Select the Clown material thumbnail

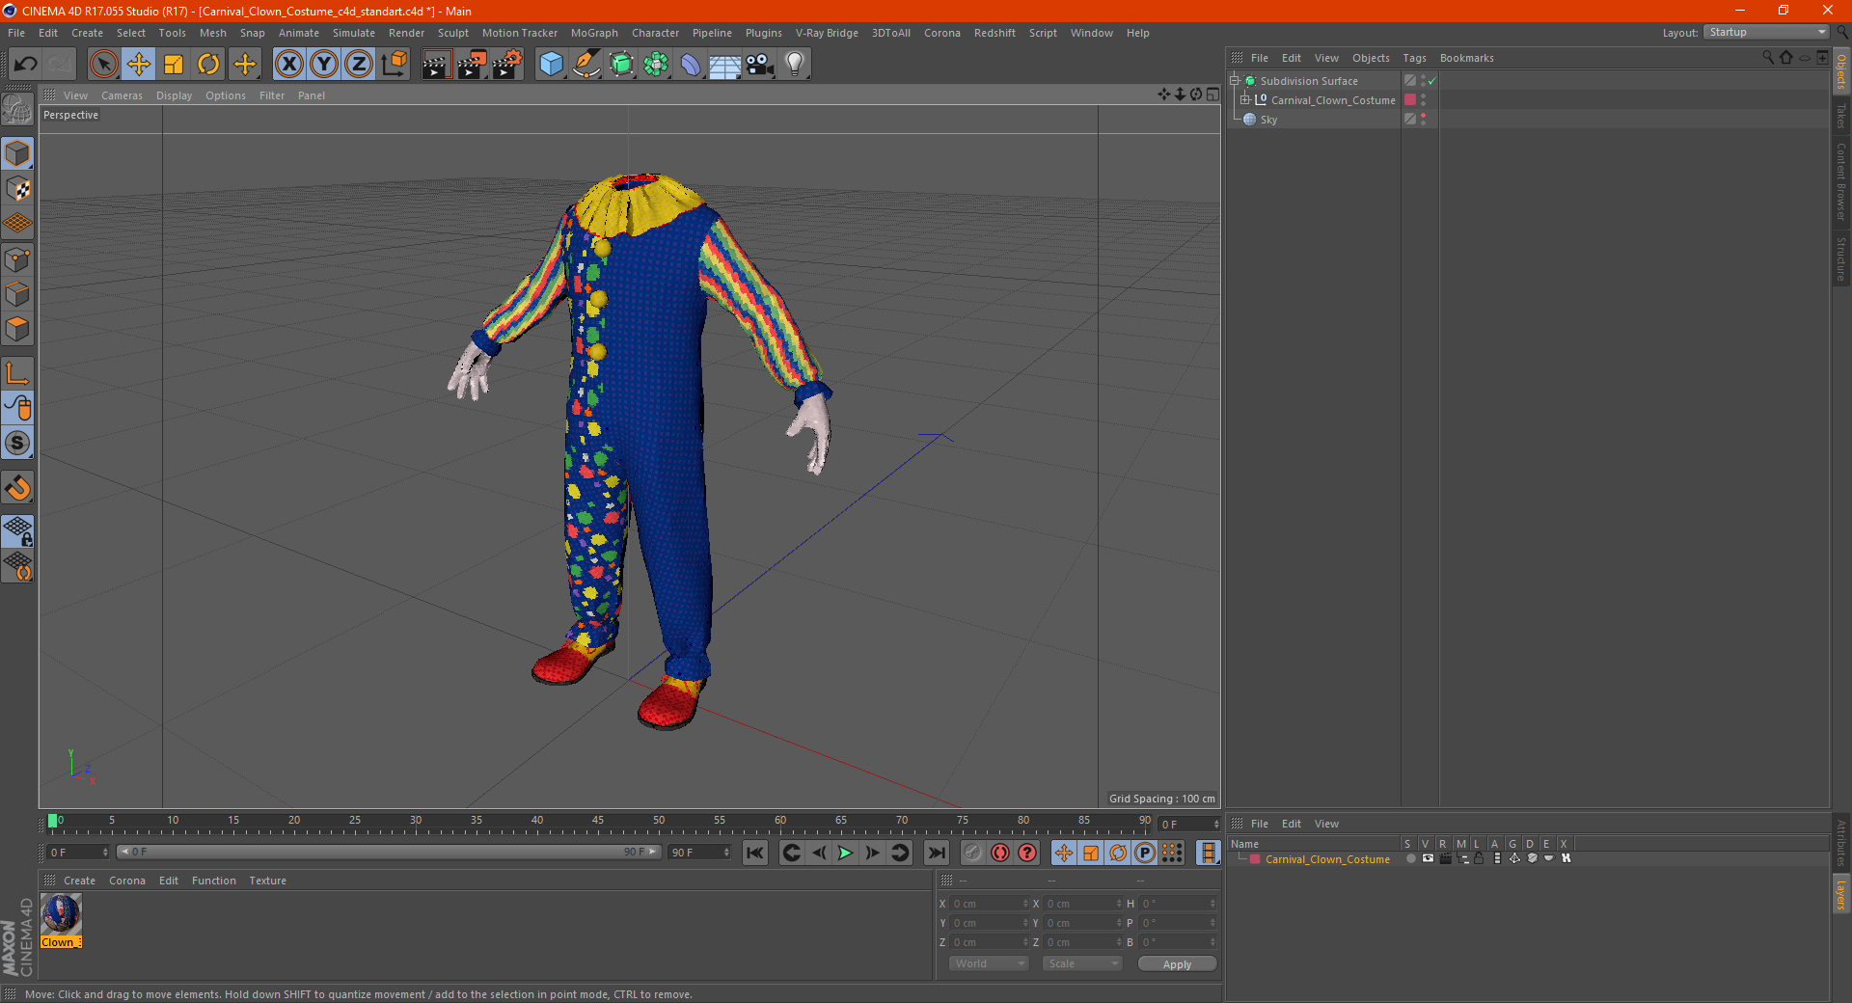pyautogui.click(x=61, y=913)
